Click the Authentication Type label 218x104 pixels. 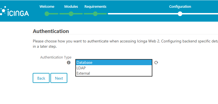[56, 57]
